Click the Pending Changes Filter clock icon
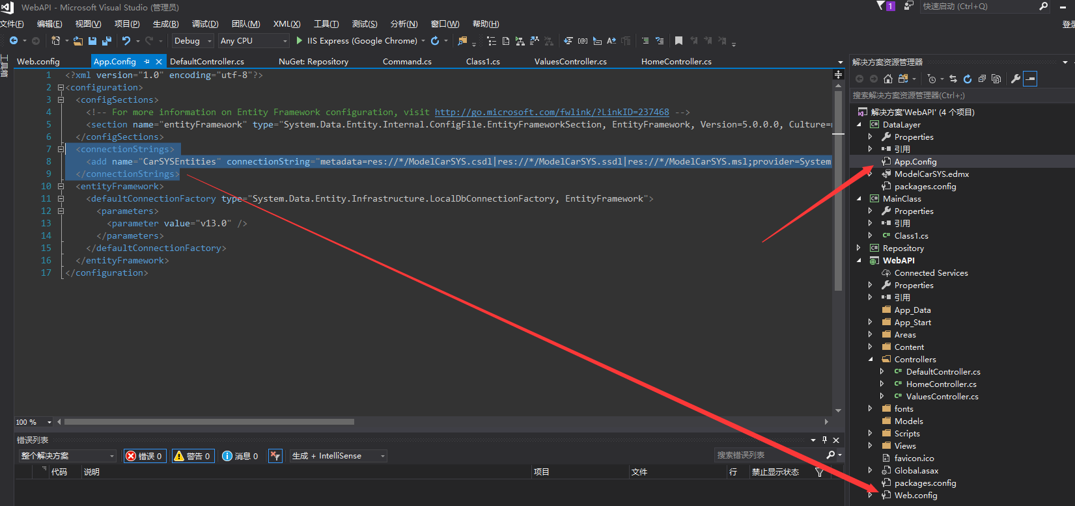 tap(932, 79)
